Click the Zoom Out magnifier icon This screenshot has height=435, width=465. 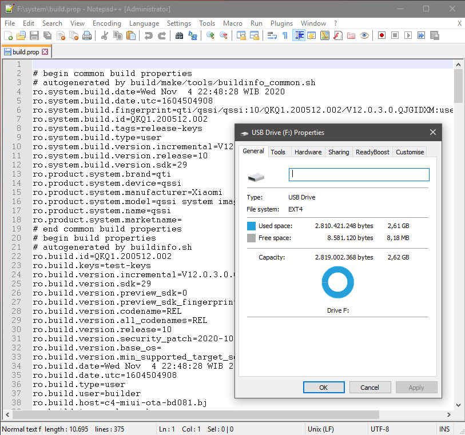click(x=223, y=35)
